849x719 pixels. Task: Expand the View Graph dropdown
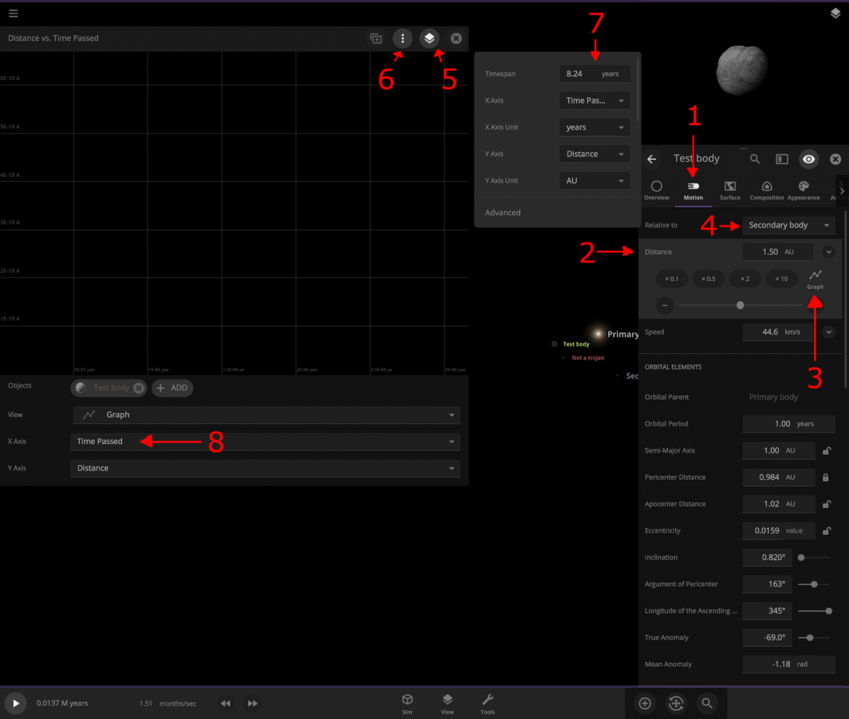coord(265,415)
